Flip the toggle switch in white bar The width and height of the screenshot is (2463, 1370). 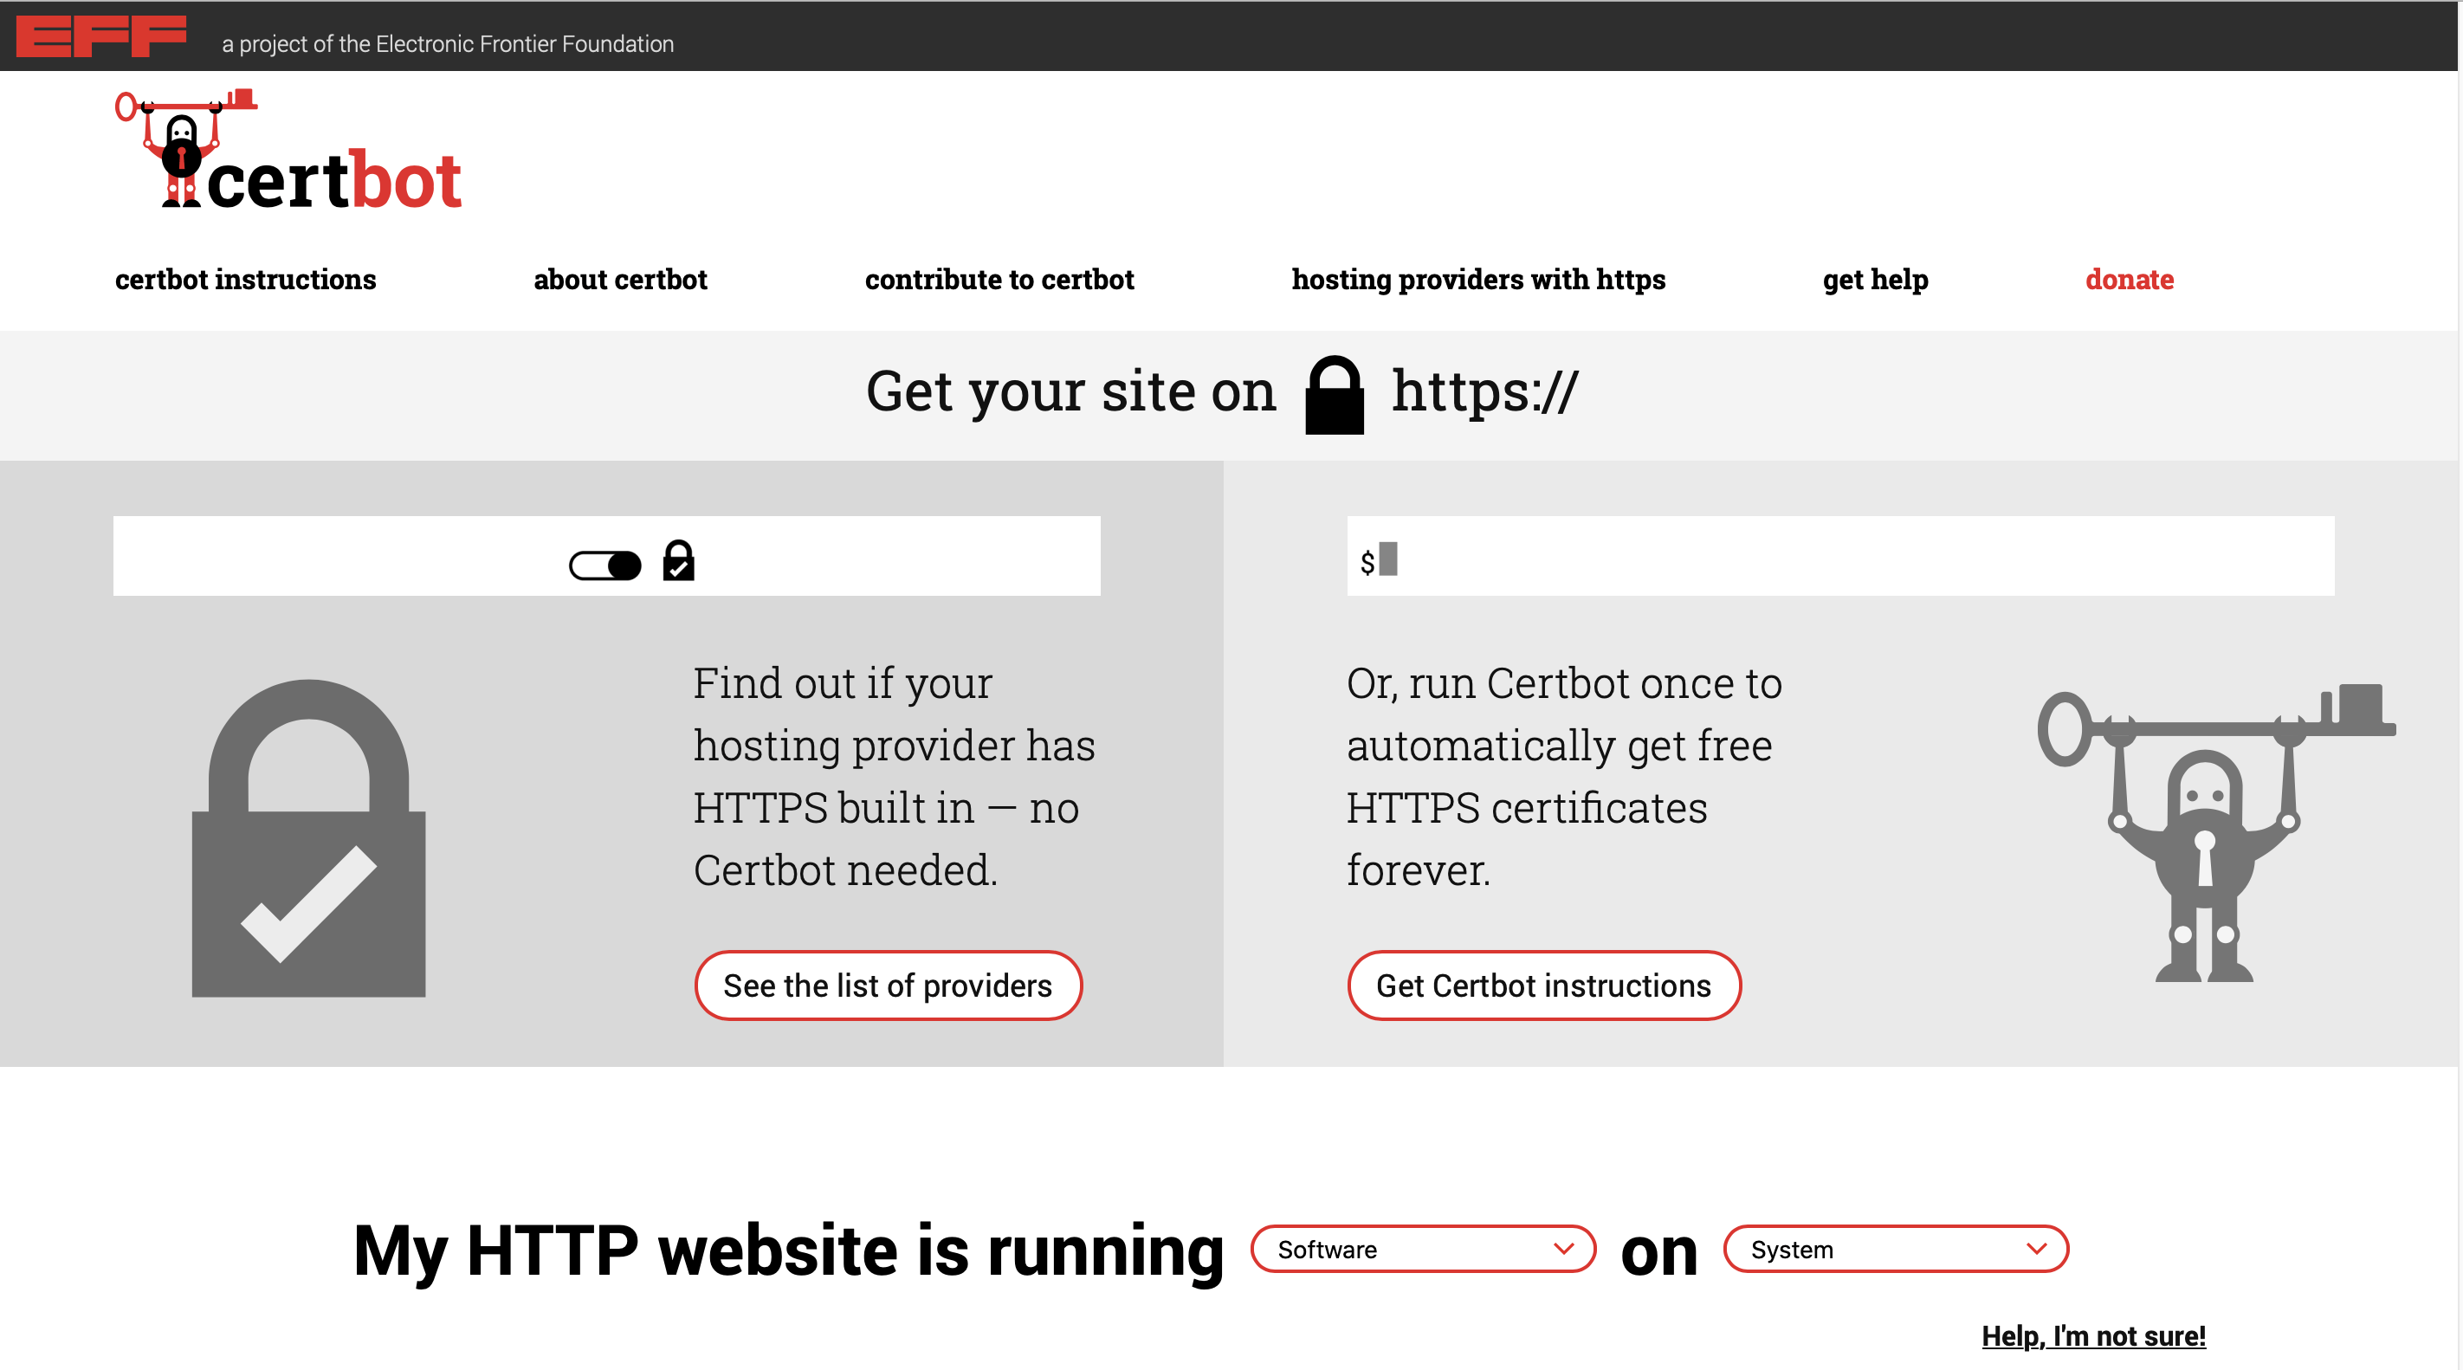[x=605, y=565]
